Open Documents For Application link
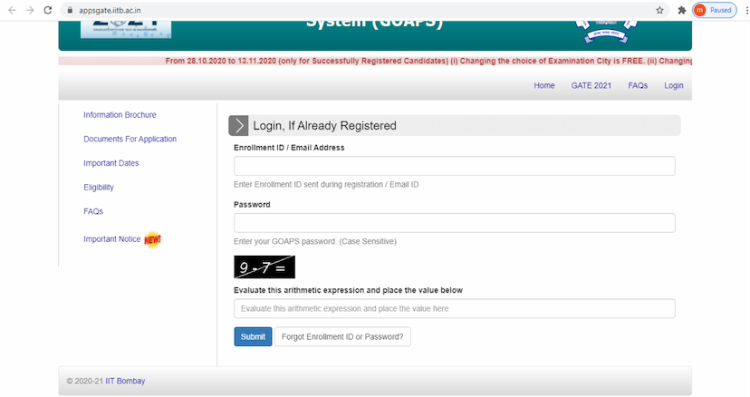This screenshot has width=750, height=397. click(130, 140)
